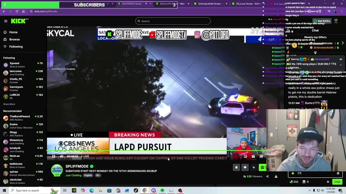Expand weekly top gifters arrow
The height and width of the screenshot is (194, 346).
[342, 43]
